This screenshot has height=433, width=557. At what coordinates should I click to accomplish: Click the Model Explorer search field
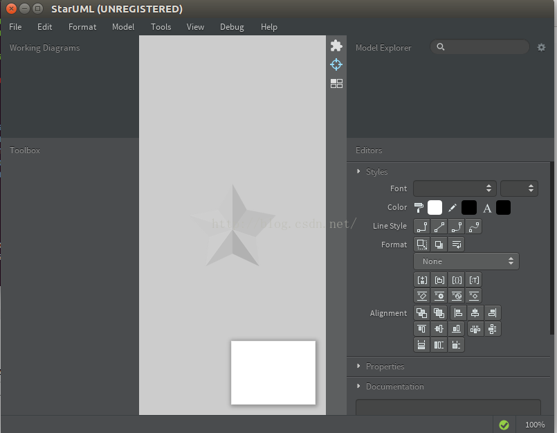pos(480,47)
